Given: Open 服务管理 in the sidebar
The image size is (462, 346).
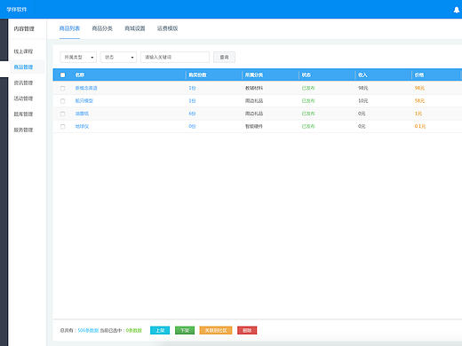Looking at the screenshot, I should coord(23,130).
